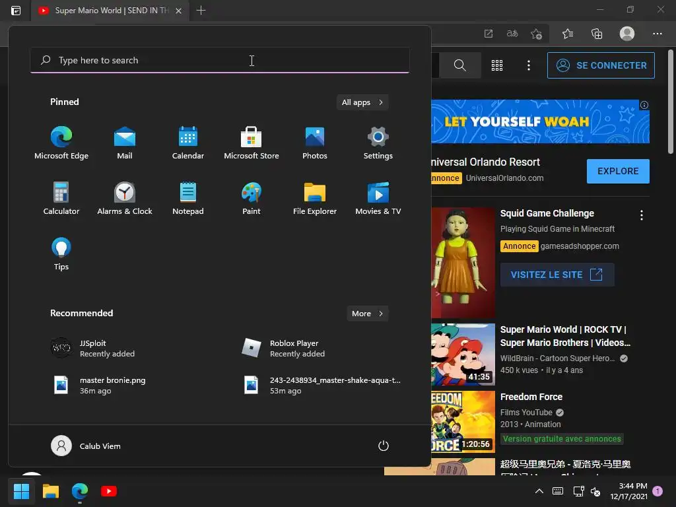Open clock and date 3:44 PM
The width and height of the screenshot is (676, 507).
pos(628,491)
